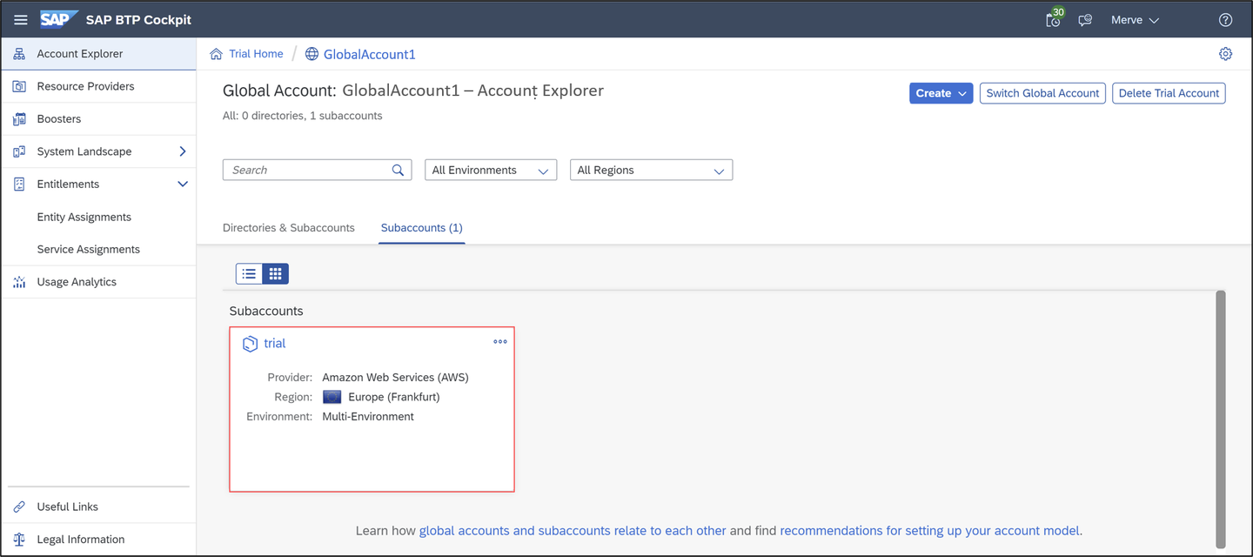Open the help question mark icon
The image size is (1253, 557).
[x=1225, y=20]
